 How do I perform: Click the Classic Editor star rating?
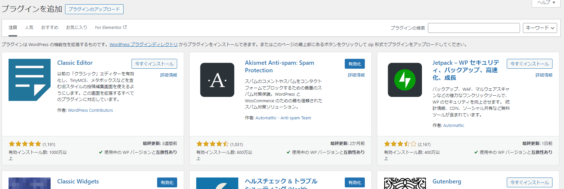click(x=25, y=144)
